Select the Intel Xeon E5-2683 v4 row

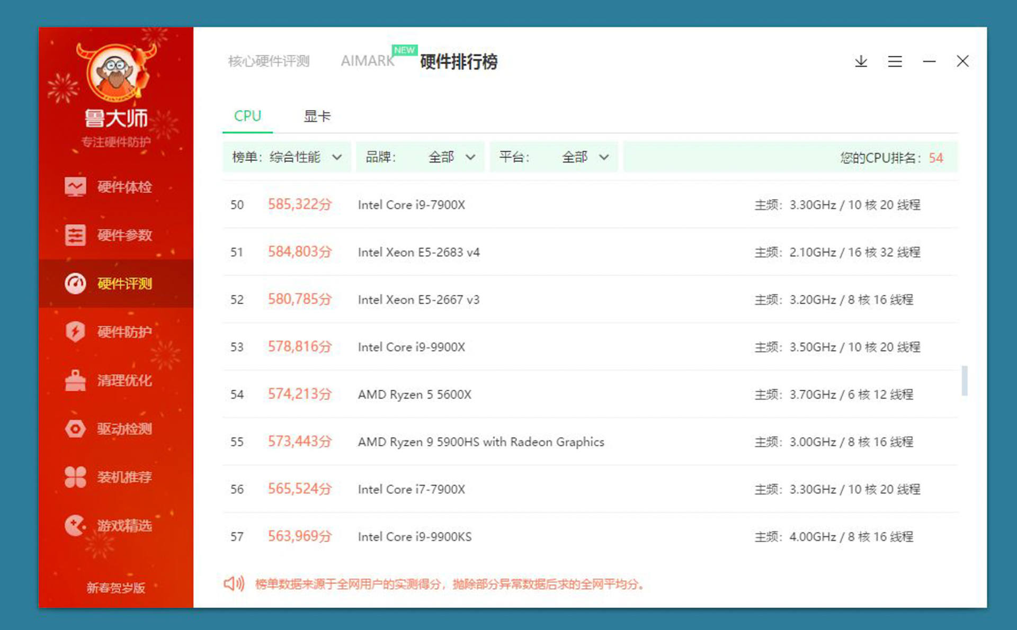click(590, 252)
